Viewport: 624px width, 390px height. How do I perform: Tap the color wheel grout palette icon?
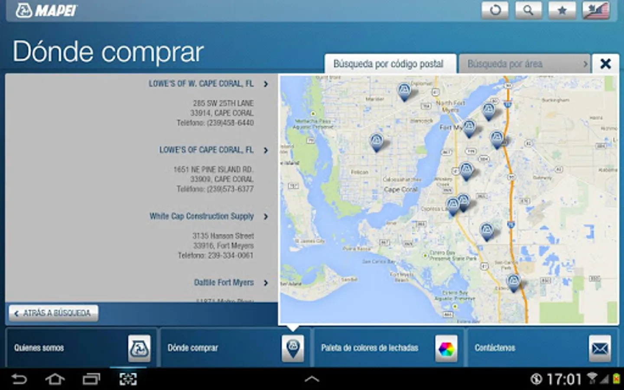(x=446, y=348)
